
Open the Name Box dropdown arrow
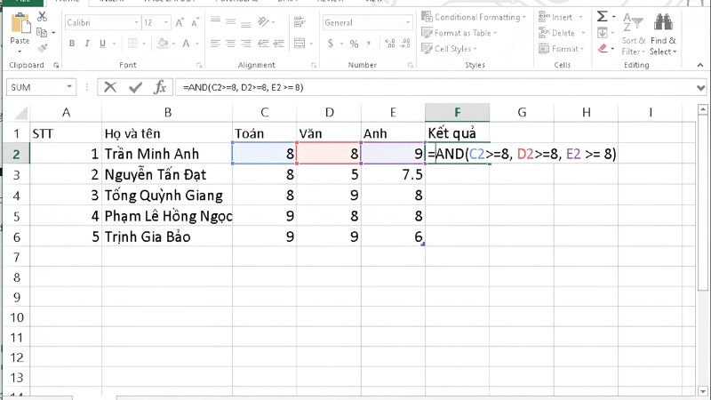coord(69,86)
